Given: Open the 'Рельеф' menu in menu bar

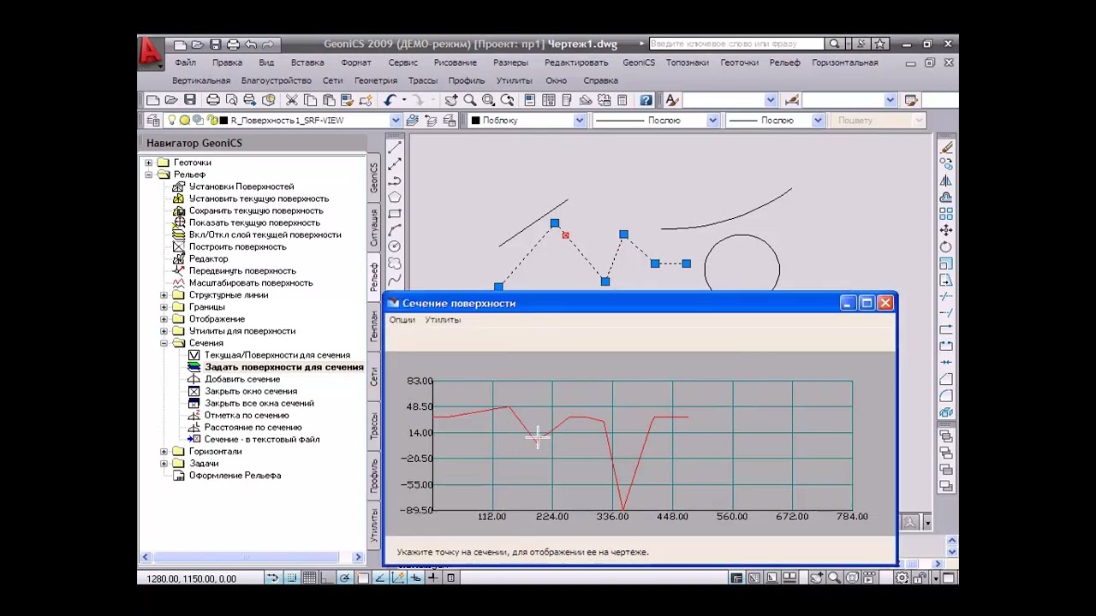Looking at the screenshot, I should click(x=784, y=62).
